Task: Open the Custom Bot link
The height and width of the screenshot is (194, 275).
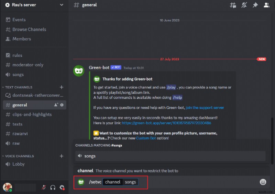Action: [x=146, y=138]
